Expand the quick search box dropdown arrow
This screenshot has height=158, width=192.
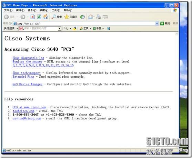coord(60,29)
